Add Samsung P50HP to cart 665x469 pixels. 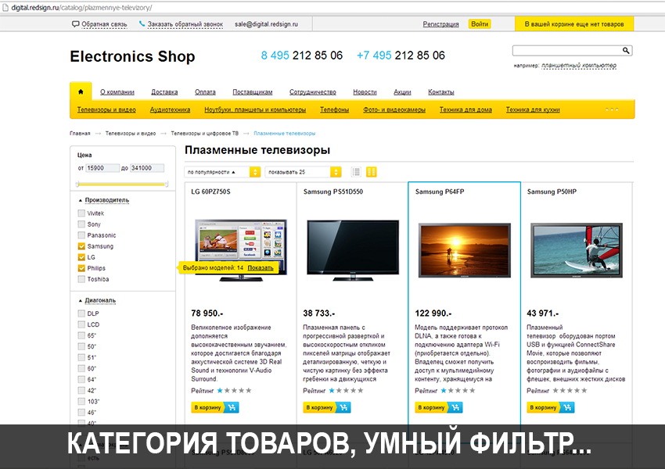[551, 407]
